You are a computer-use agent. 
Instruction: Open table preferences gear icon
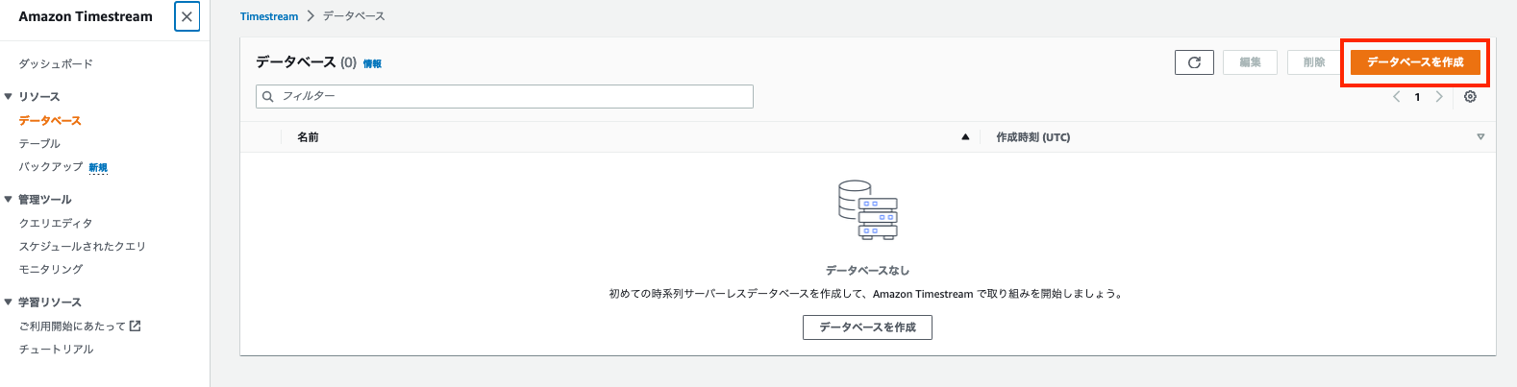(x=1470, y=97)
